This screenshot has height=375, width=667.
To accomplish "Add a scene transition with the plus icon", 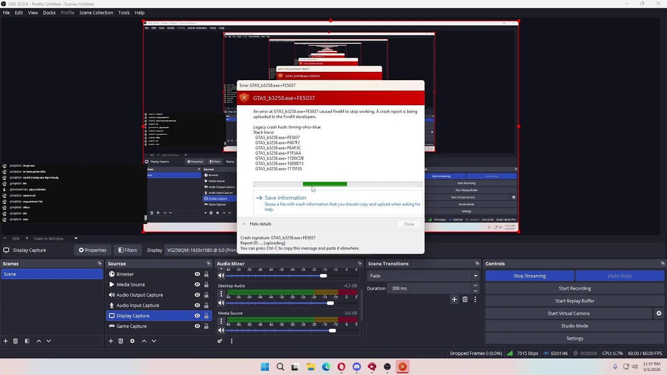I will (x=454, y=299).
